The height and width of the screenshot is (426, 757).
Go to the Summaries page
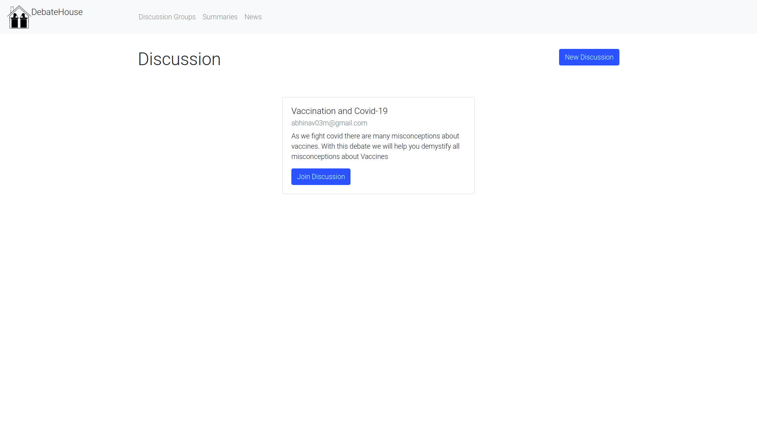(x=220, y=17)
